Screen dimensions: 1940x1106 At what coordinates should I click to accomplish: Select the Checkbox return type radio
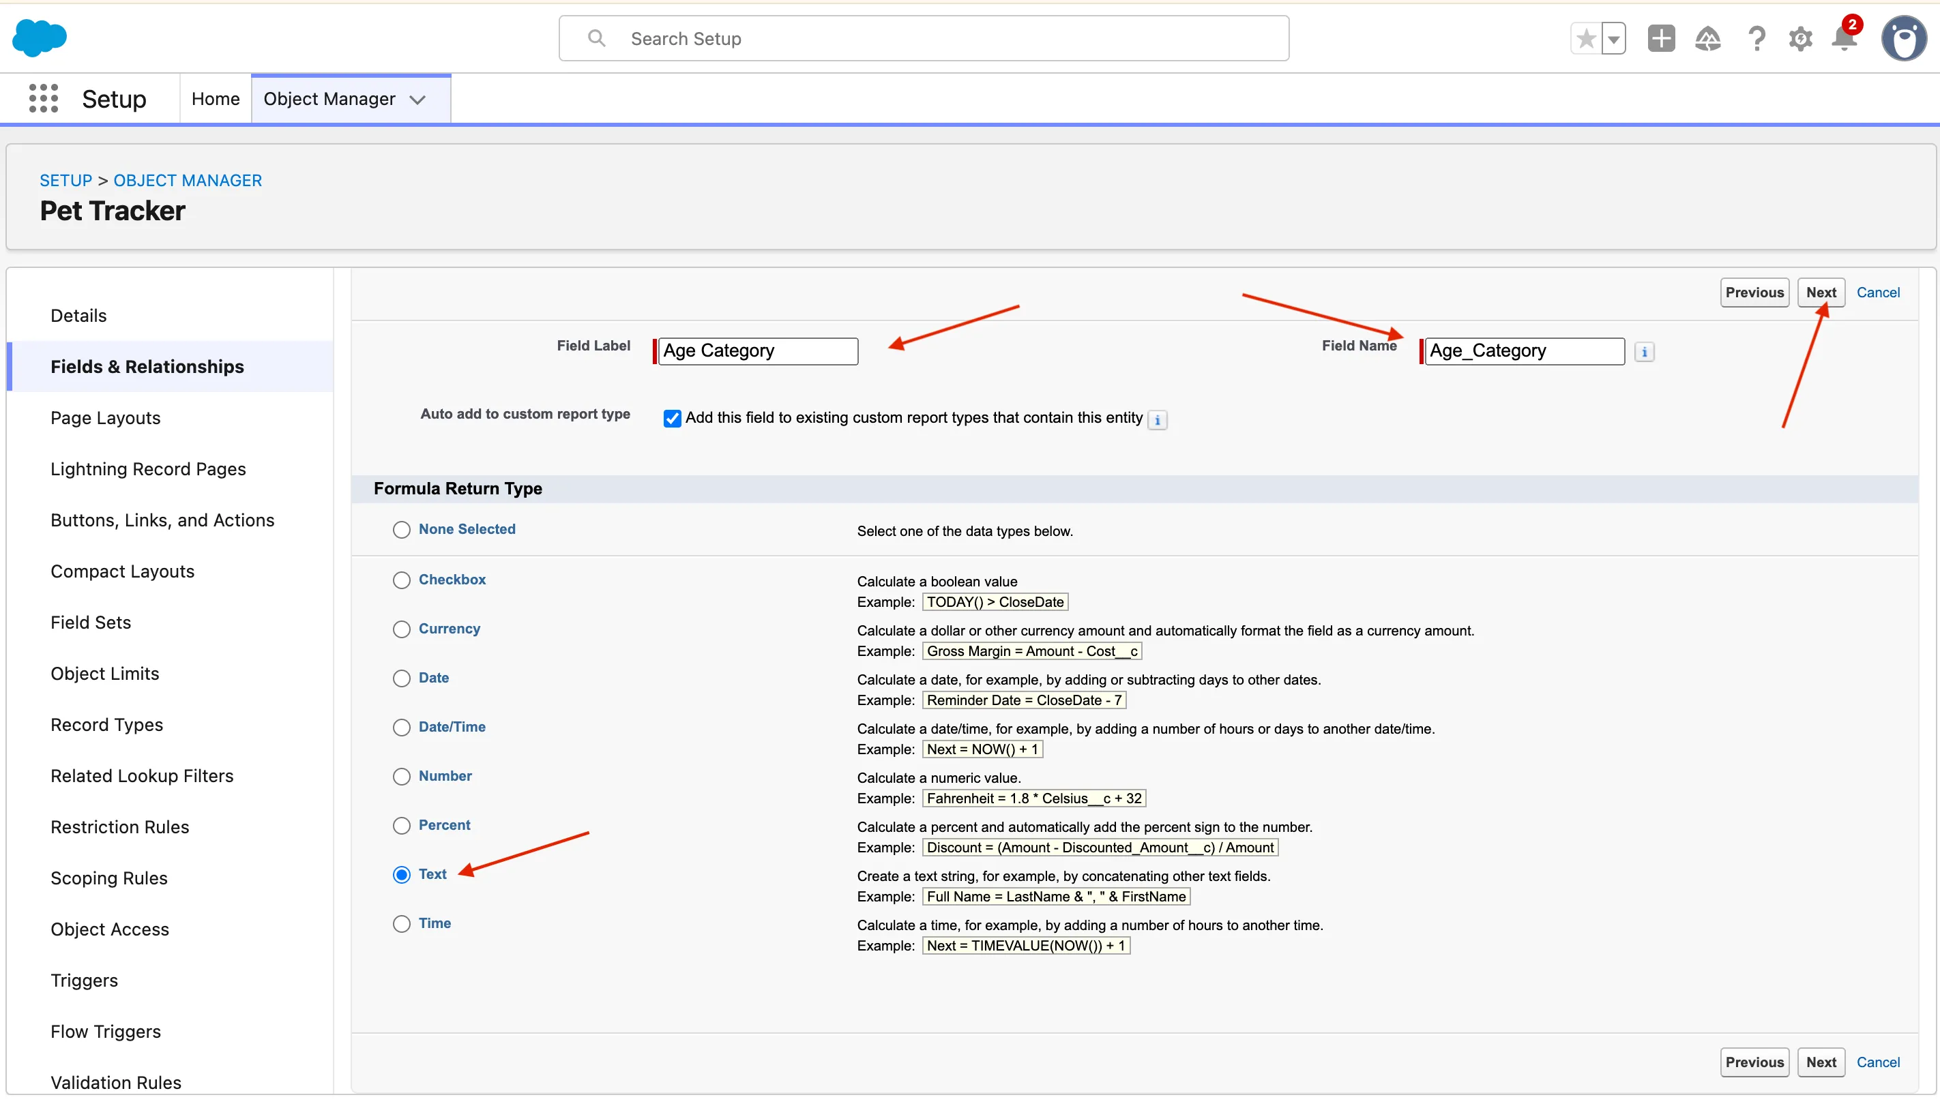point(401,580)
